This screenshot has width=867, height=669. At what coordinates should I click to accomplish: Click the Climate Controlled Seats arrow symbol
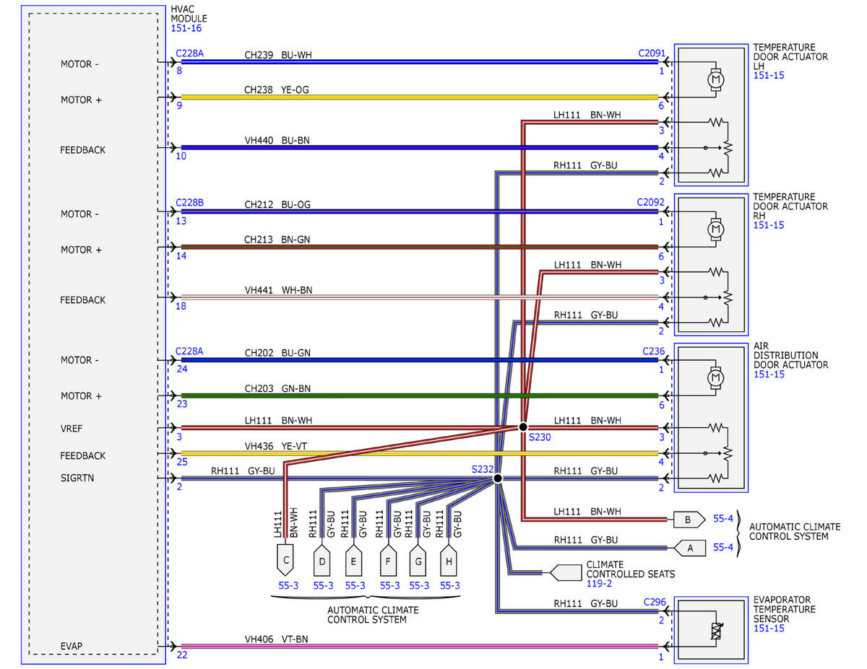pyautogui.click(x=565, y=574)
